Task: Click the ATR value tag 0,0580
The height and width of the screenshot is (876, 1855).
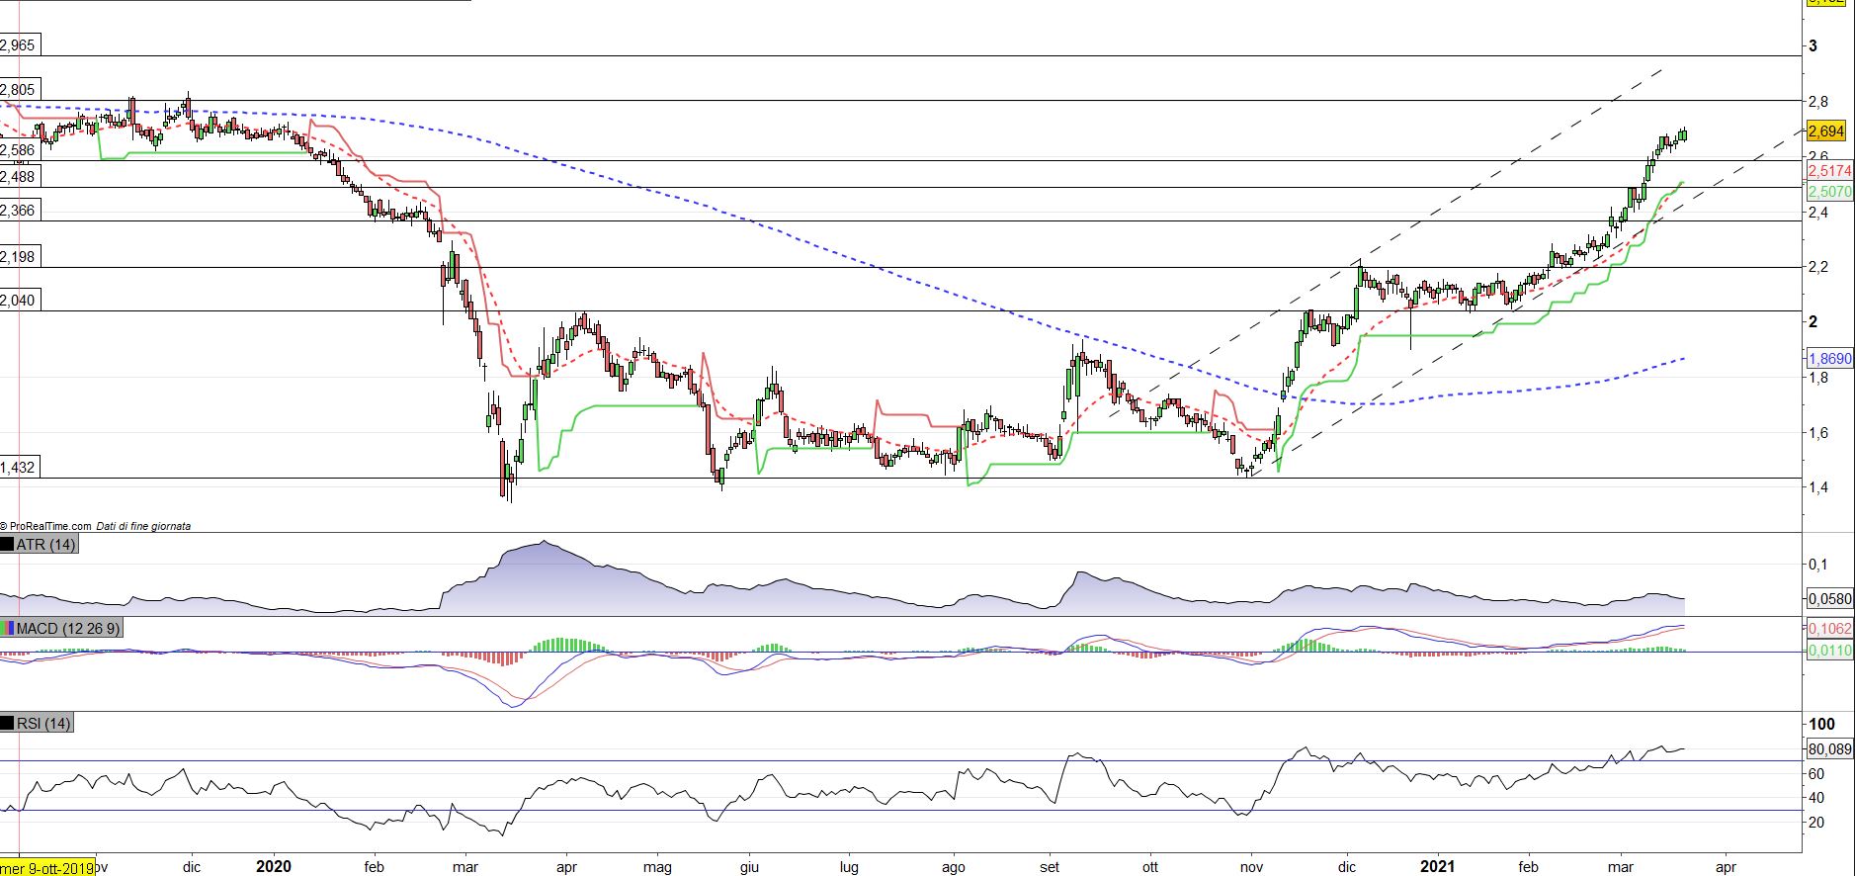Action: click(1829, 598)
